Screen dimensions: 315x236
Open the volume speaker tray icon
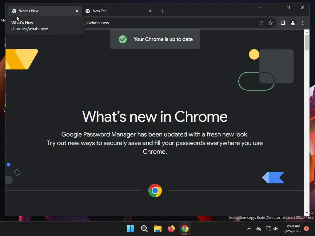276,229
